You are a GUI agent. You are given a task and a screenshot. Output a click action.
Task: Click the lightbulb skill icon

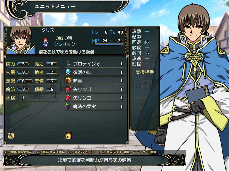tap(68, 136)
